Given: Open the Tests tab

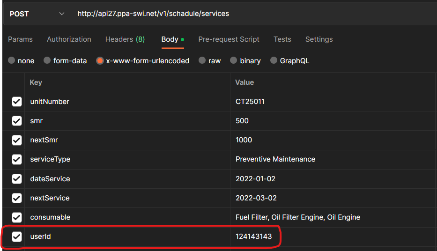Looking at the screenshot, I should click(x=282, y=39).
